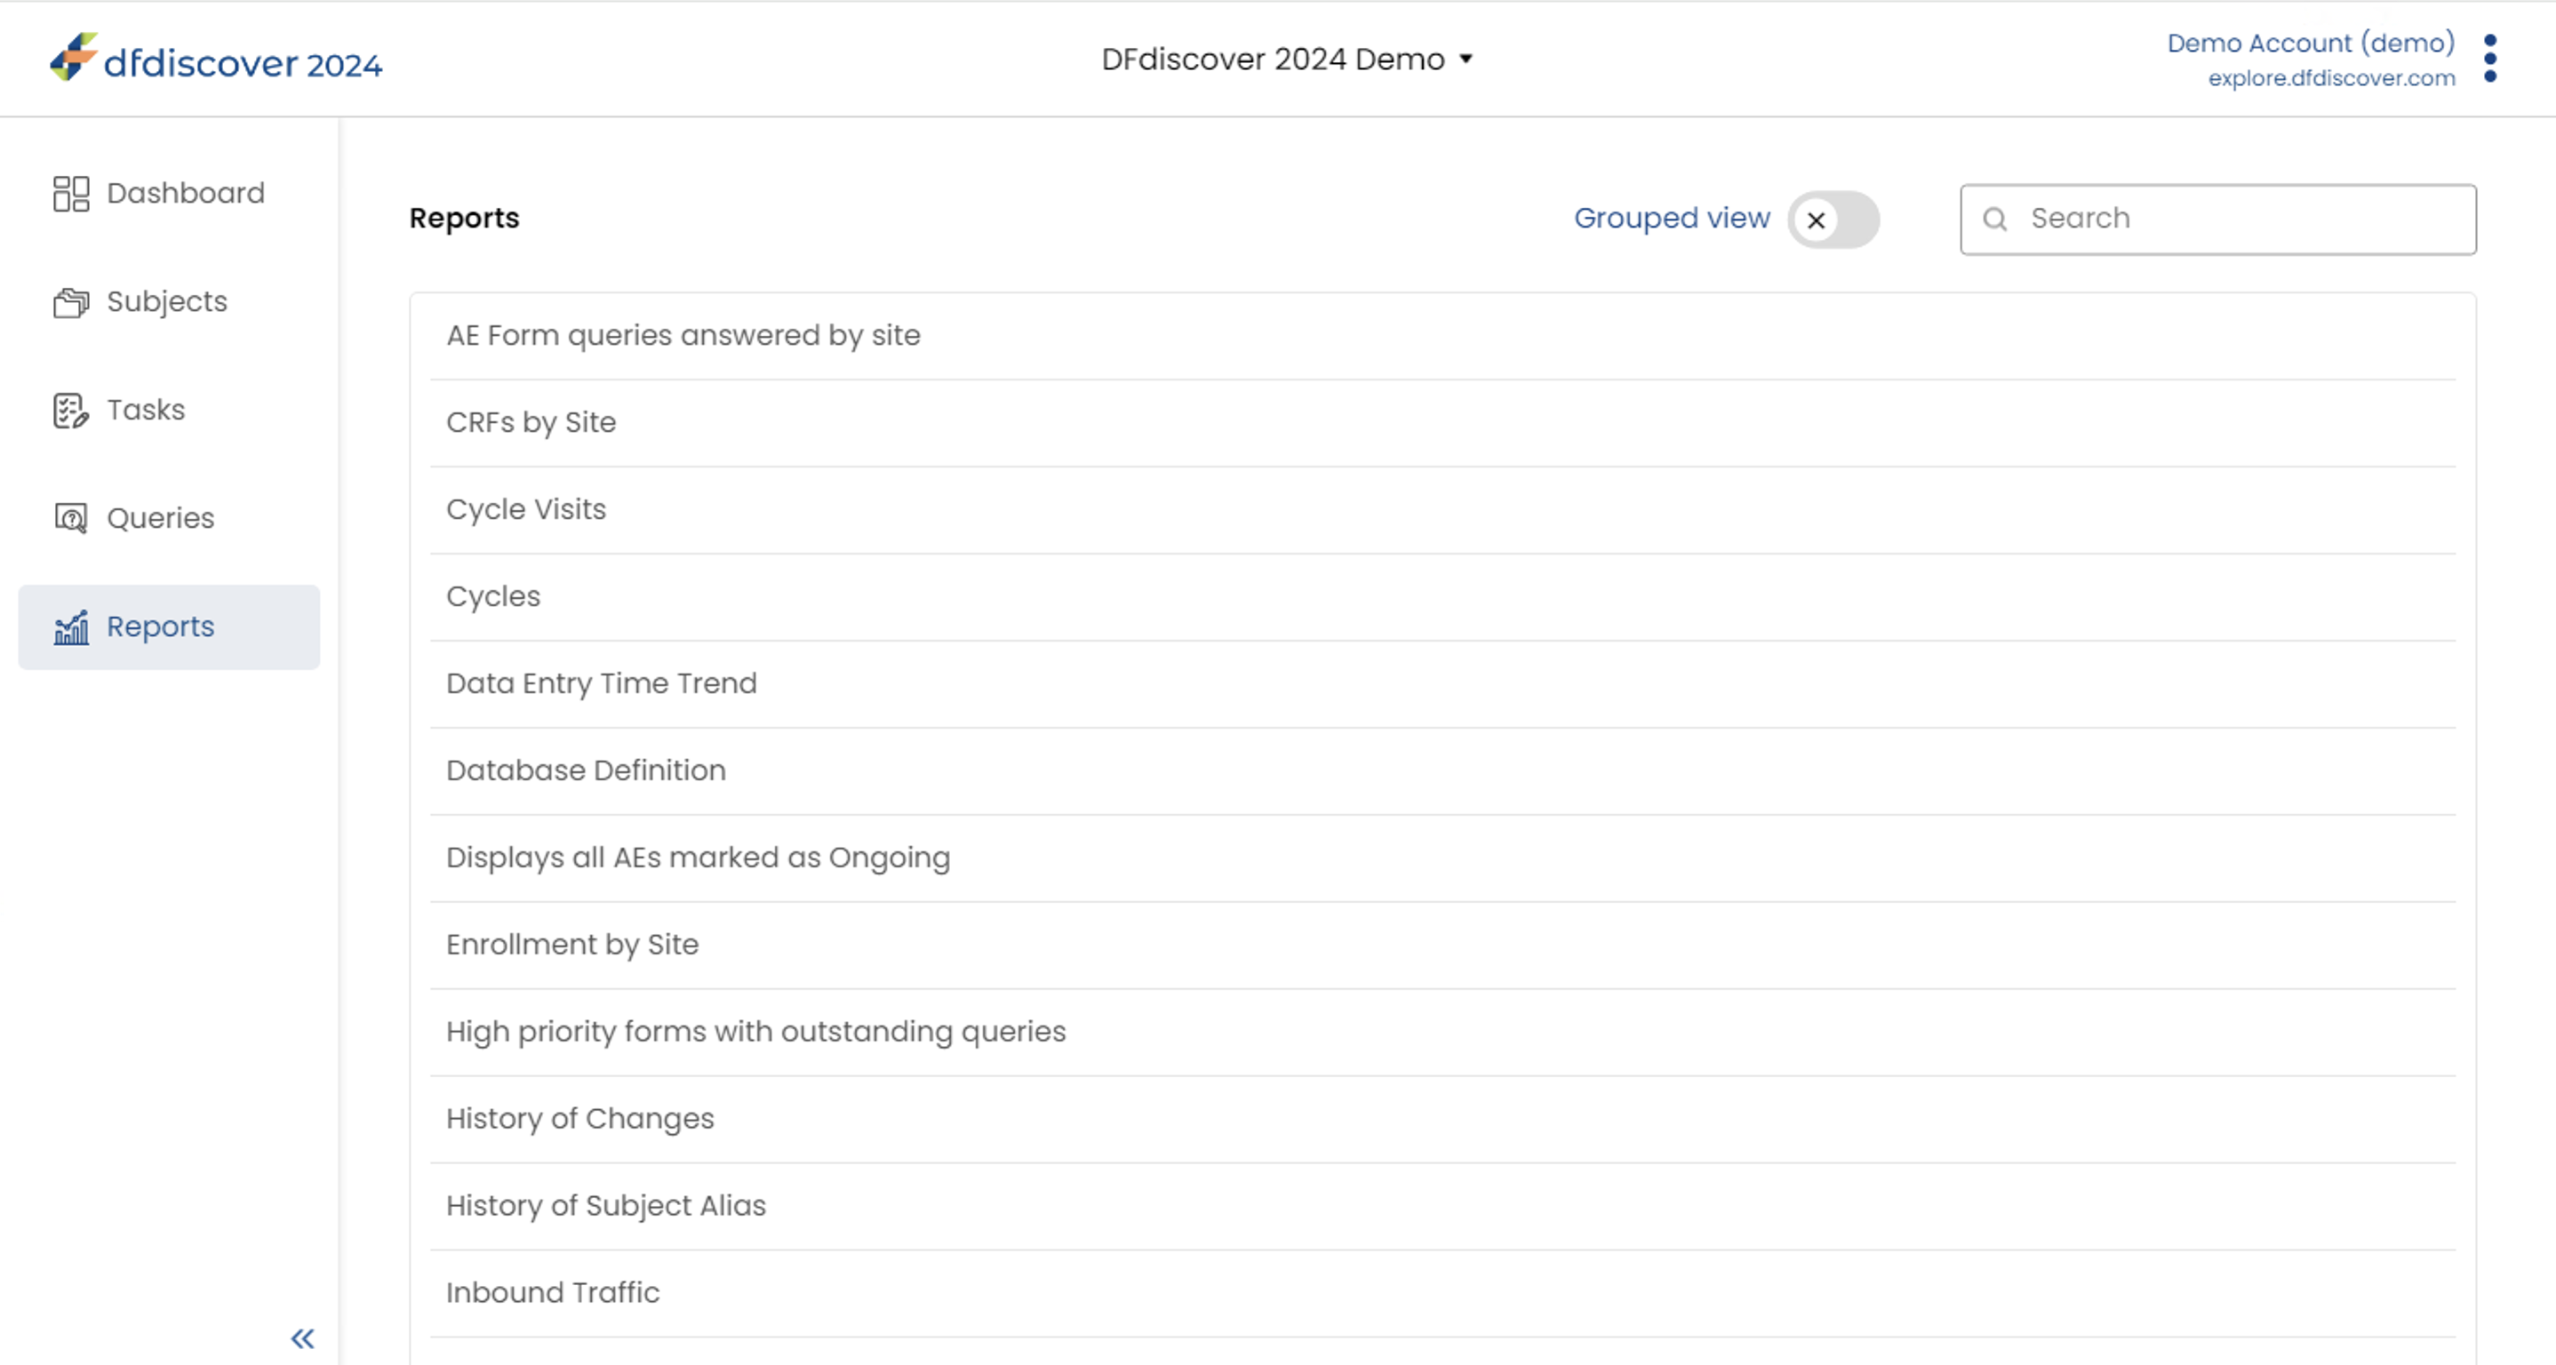
Task: Click the dfdiscover 2024 logo
Action: click(x=215, y=59)
